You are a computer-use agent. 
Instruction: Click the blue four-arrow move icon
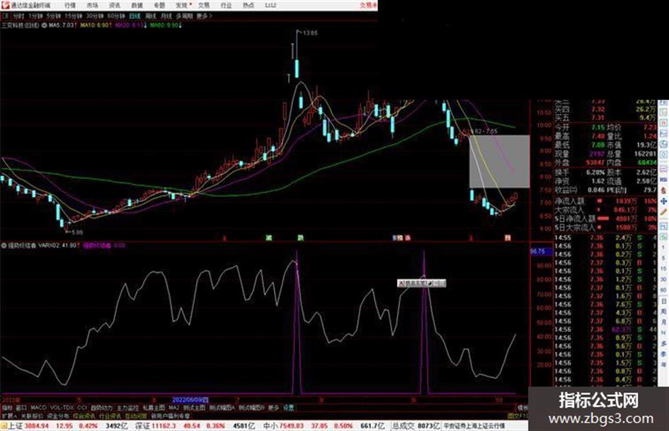click(x=663, y=201)
